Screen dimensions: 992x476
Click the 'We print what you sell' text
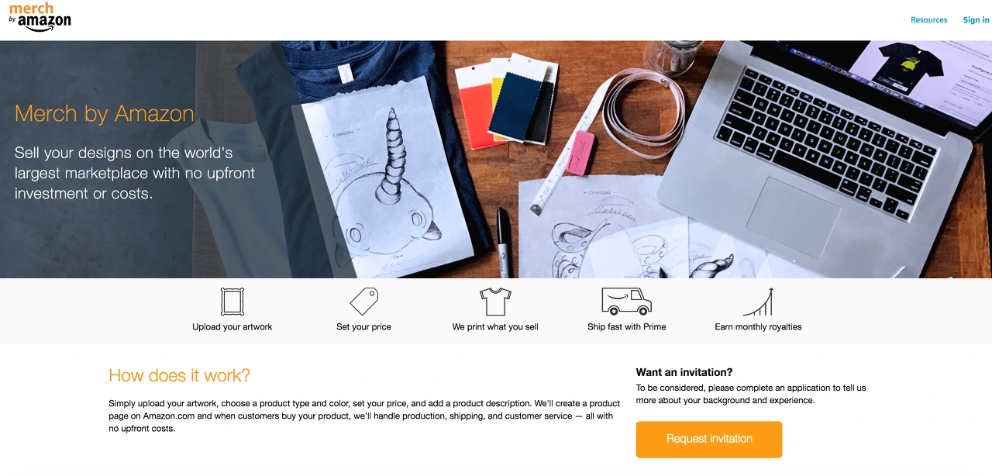(495, 327)
